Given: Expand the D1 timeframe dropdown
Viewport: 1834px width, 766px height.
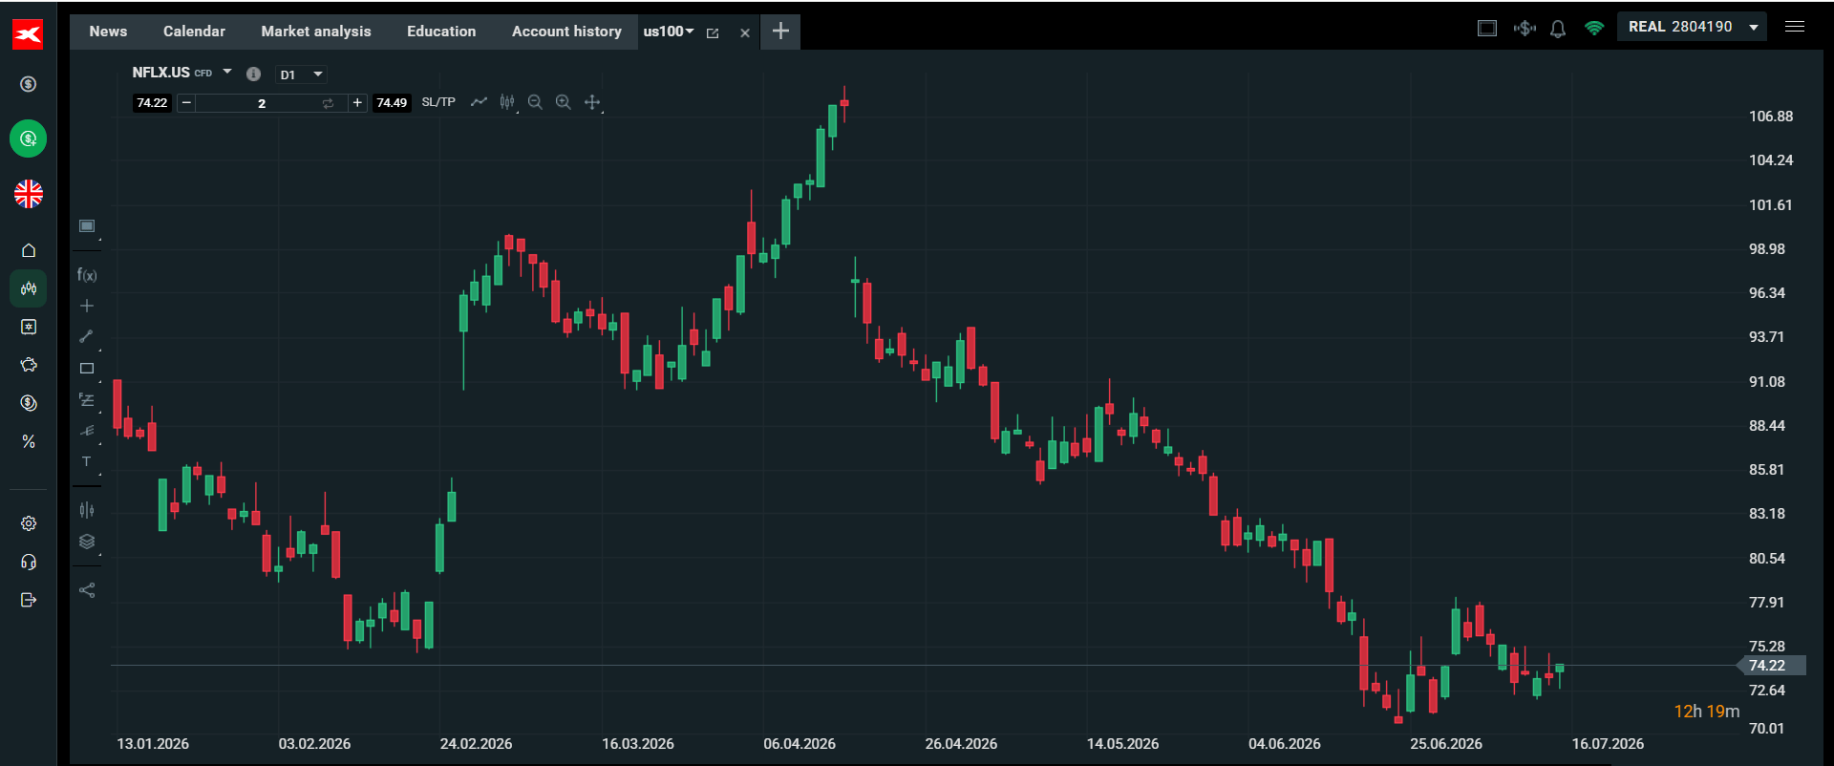Looking at the screenshot, I should click(301, 74).
